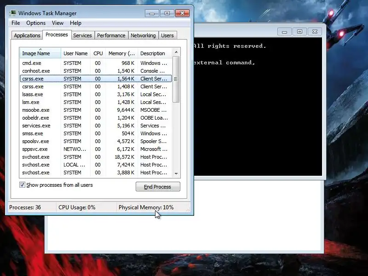Click the Task Manager title bar icon
This screenshot has width=368, height=276.
coord(13,13)
